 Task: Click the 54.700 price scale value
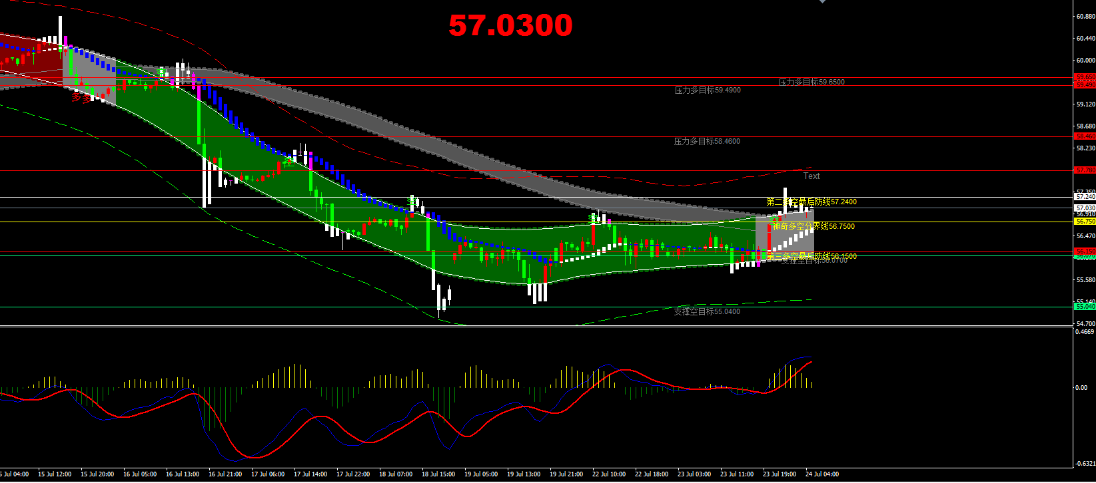(1086, 324)
